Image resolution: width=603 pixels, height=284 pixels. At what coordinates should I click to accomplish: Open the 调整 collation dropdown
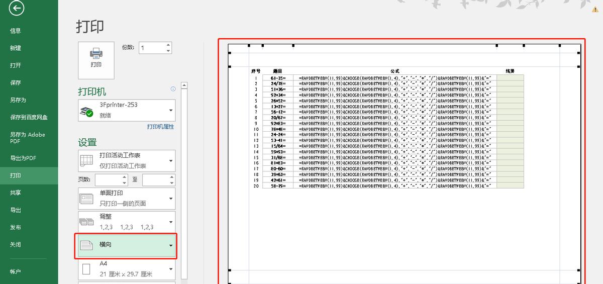click(127, 222)
